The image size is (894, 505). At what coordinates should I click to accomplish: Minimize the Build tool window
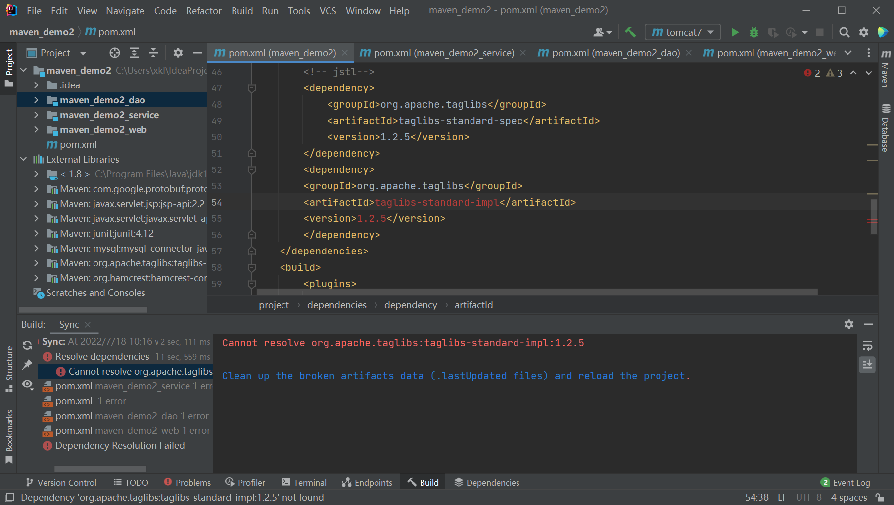click(868, 324)
